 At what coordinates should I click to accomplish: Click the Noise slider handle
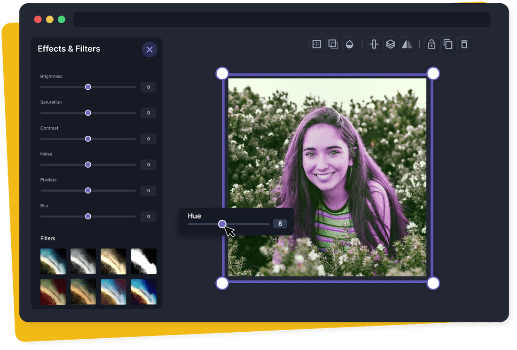(88, 164)
